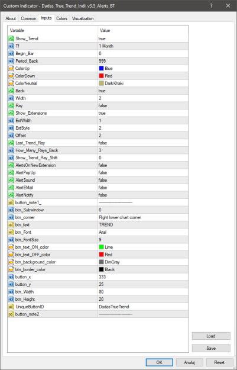Toggle the Ray value set to false
The height and width of the screenshot is (370, 237).
(143, 106)
